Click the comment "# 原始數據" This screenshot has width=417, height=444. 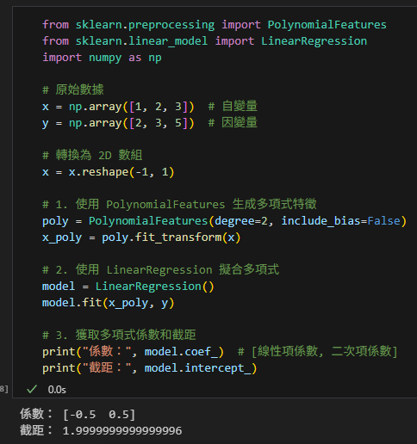coord(73,89)
